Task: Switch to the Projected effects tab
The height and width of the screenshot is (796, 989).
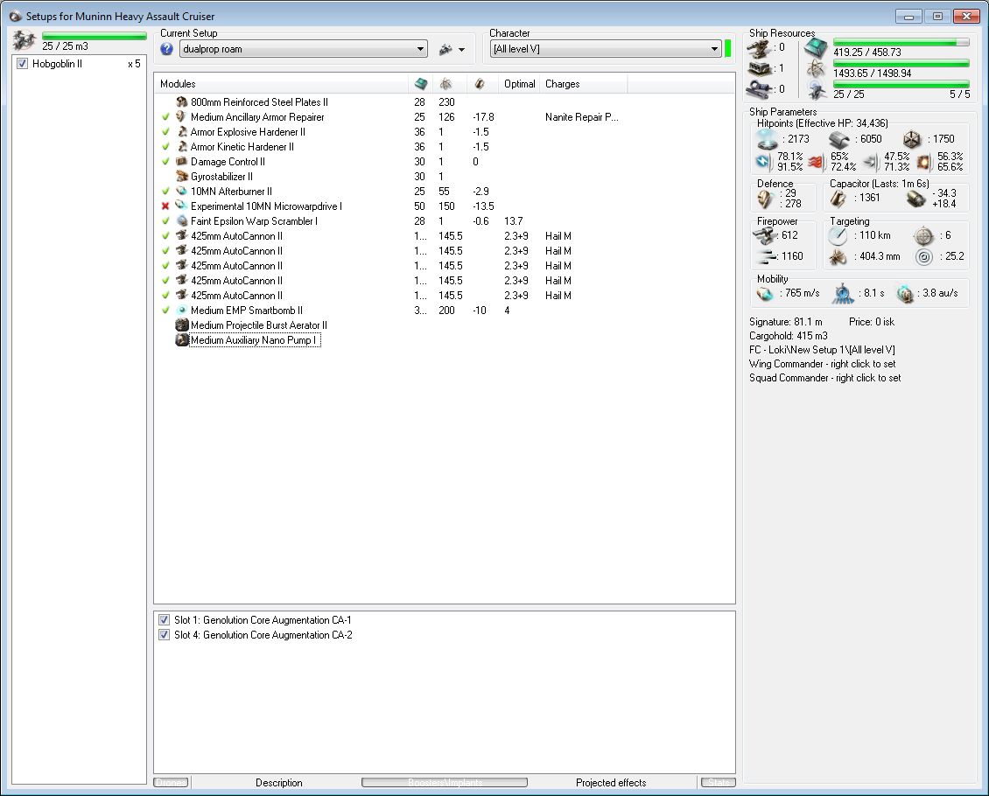Action: pyautogui.click(x=611, y=782)
